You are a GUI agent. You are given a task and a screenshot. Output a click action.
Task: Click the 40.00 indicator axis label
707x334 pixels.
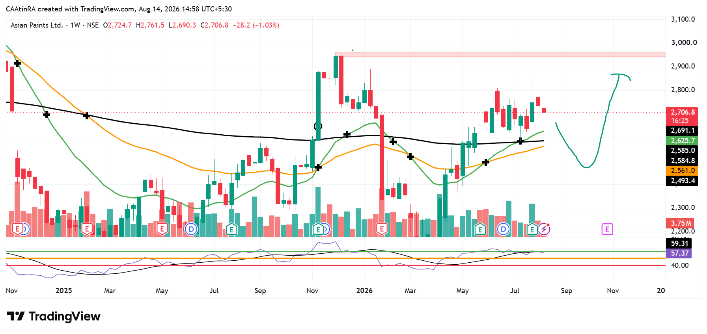[680, 265]
